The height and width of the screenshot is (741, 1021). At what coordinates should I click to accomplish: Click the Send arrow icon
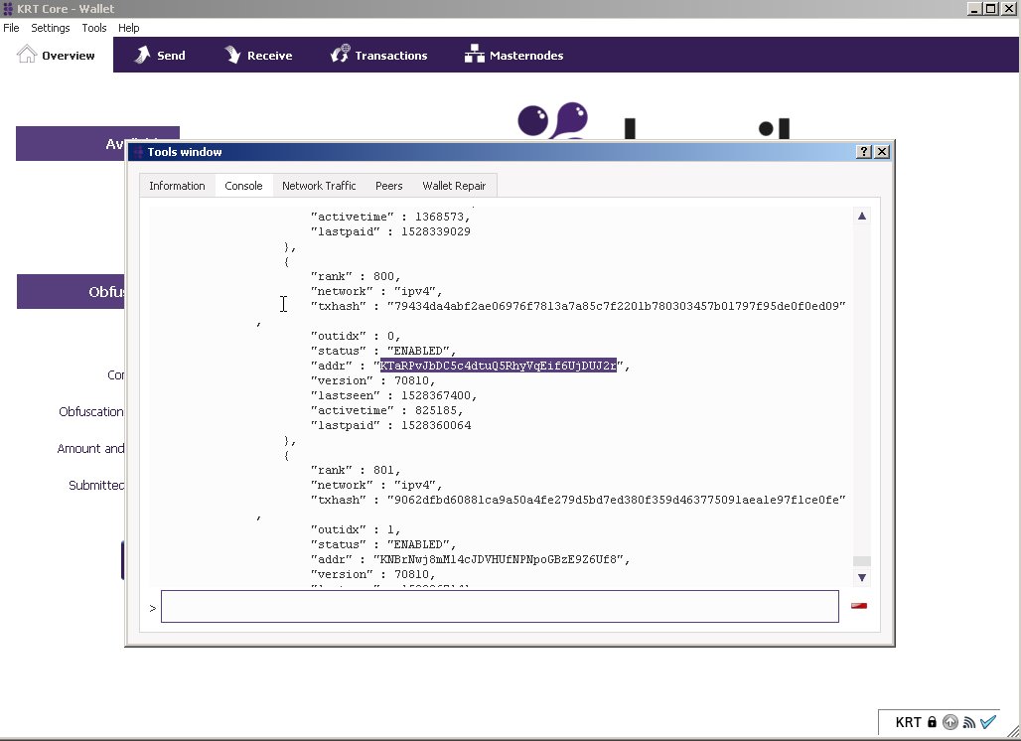tap(142, 55)
